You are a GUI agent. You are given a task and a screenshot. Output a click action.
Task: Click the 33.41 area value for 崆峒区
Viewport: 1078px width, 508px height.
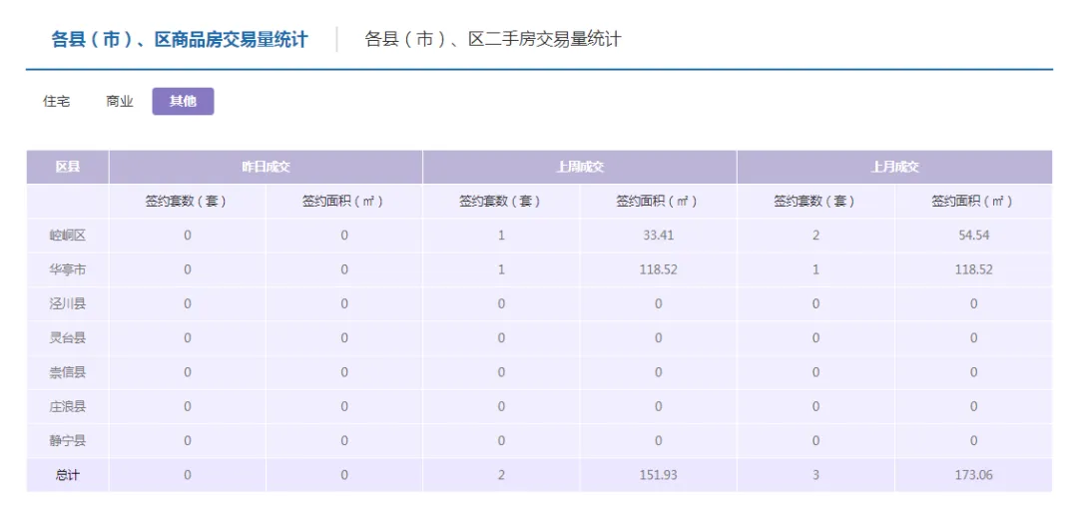(658, 236)
